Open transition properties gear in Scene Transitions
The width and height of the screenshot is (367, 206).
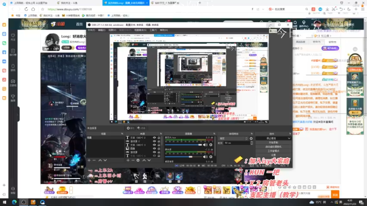pyautogui.click(x=251, y=139)
